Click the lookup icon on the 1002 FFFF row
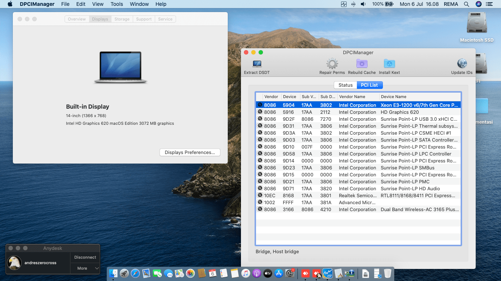This screenshot has height=281, width=501. tap(260, 202)
